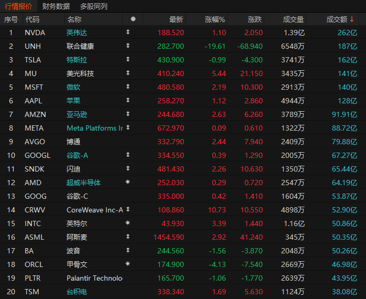Click the percent change 10.73 for CRWV
Screen dimensions: 366x299
tap(217, 210)
